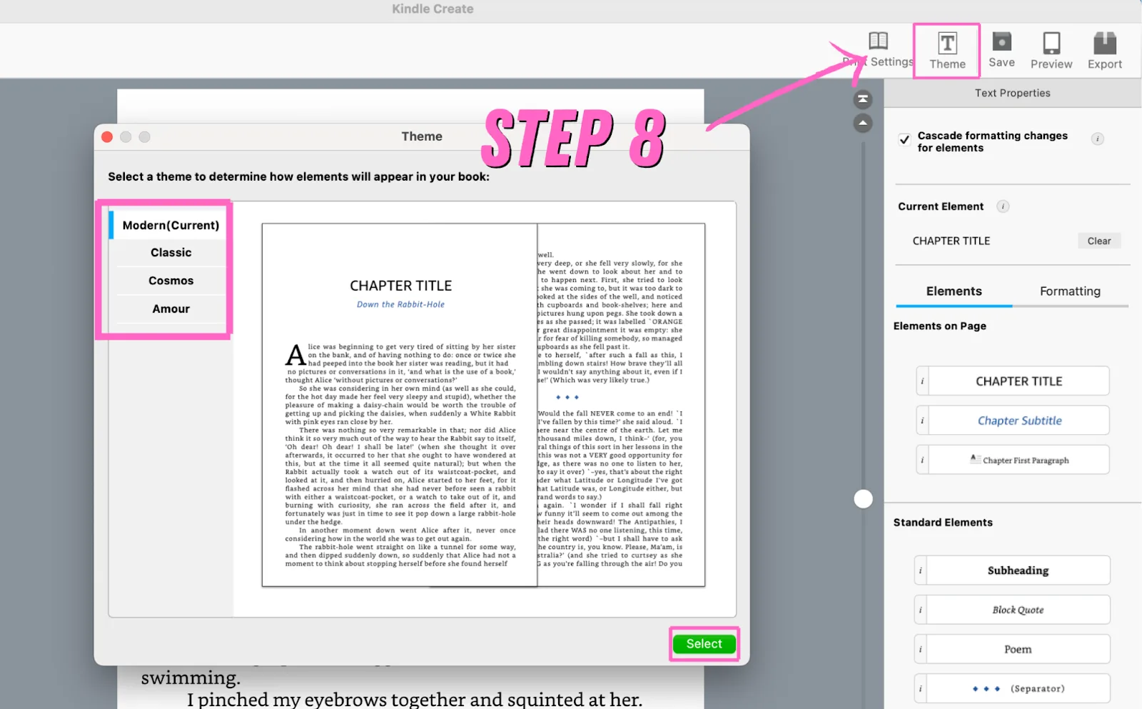The image size is (1142, 709).
Task: Jump to top with scroll-to-top arrow icon
Action: 863,99
